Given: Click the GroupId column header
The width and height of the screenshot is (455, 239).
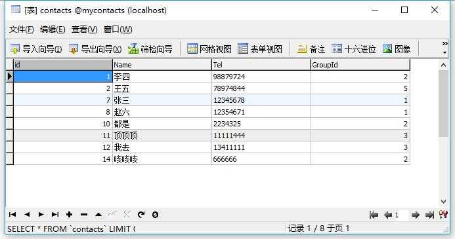Looking at the screenshot, I should pos(360,65).
